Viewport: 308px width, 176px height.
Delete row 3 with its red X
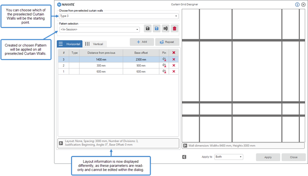174,59
